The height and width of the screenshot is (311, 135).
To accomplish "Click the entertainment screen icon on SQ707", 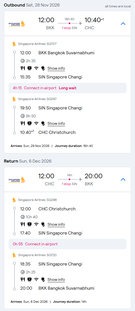I will click(29, 68).
